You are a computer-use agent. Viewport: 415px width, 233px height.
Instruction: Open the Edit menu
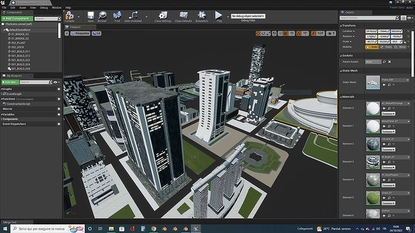(x=13, y=8)
